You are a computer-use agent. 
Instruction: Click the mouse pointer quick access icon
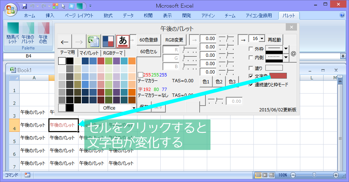[x=63, y=6]
